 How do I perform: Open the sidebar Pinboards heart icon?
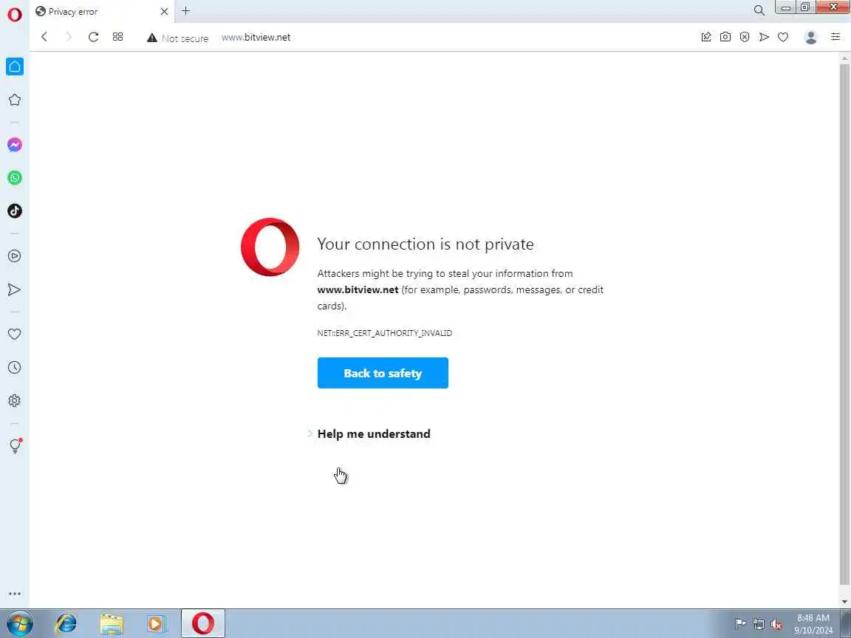(x=15, y=335)
